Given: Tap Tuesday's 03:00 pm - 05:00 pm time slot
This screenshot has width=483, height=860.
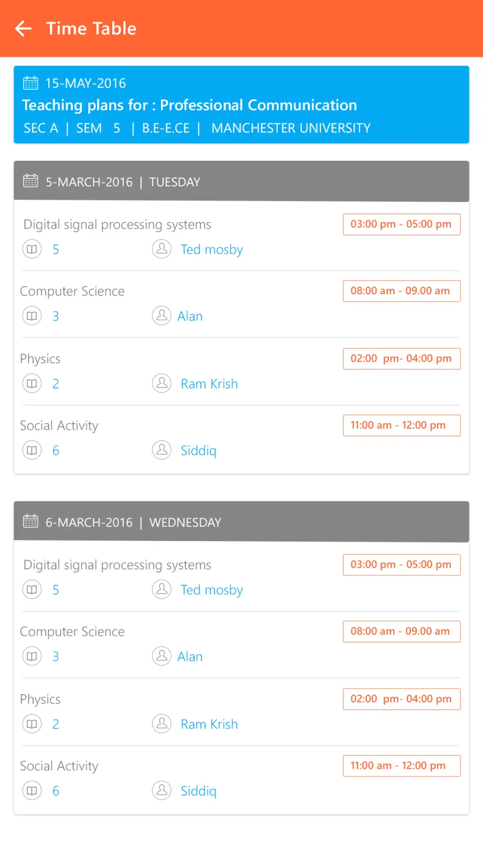Looking at the screenshot, I should tap(401, 224).
